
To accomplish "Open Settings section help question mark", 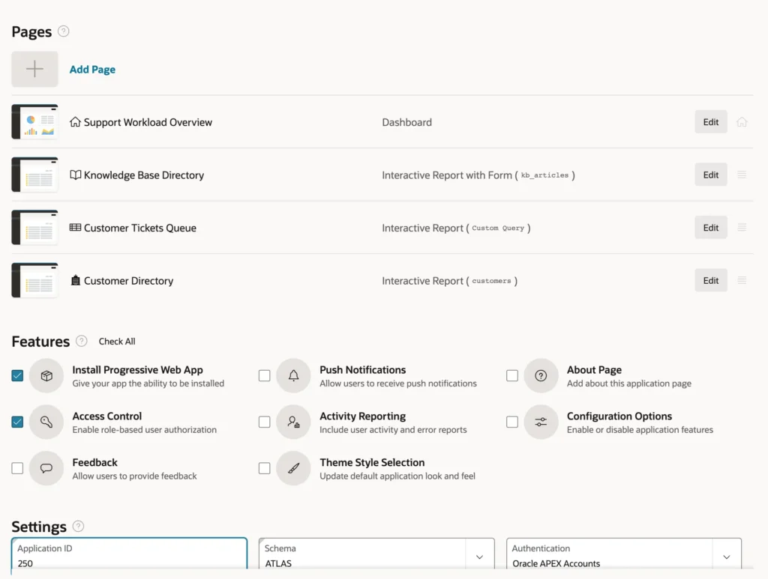I will coord(78,526).
